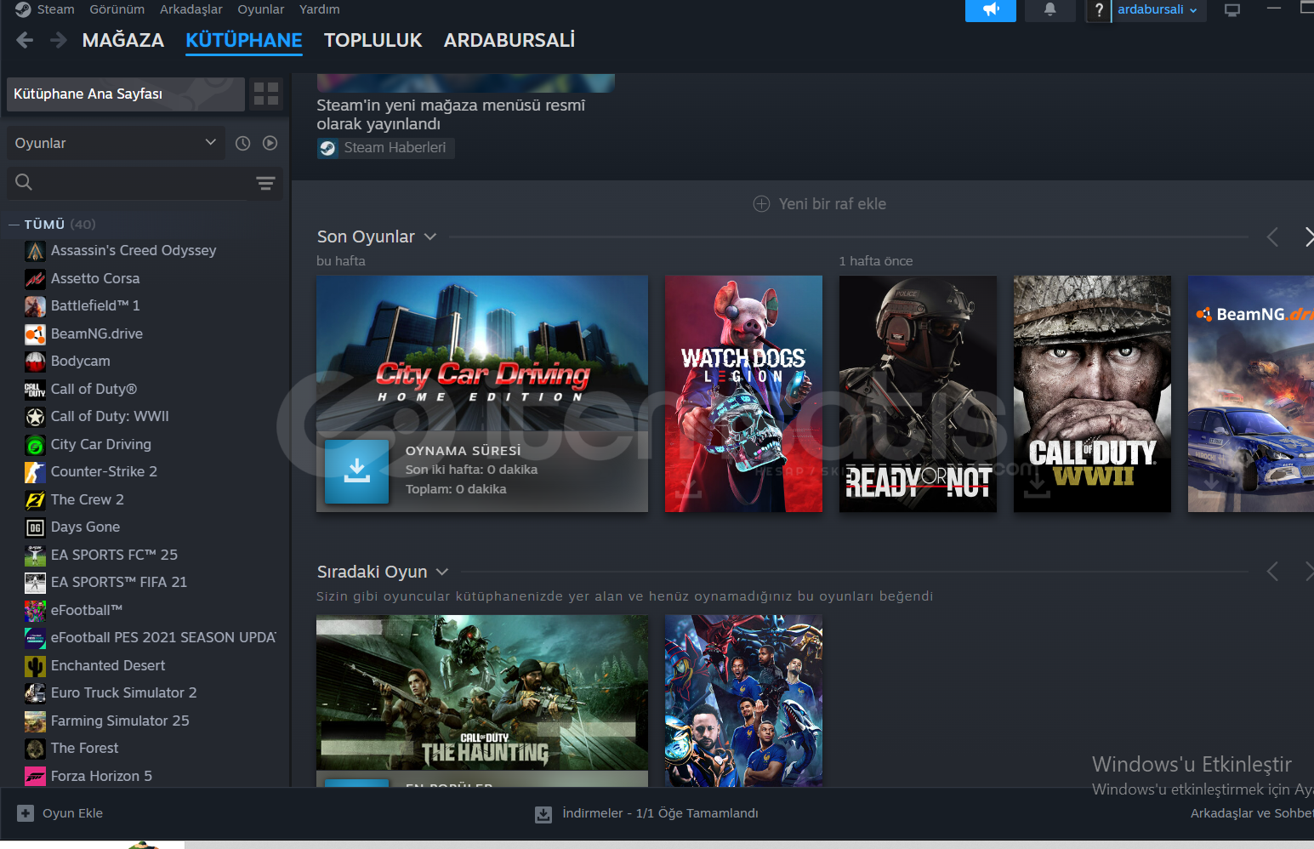1314x849 pixels.
Task: Open the Oyunlar filter dropdown
Action: [x=115, y=143]
